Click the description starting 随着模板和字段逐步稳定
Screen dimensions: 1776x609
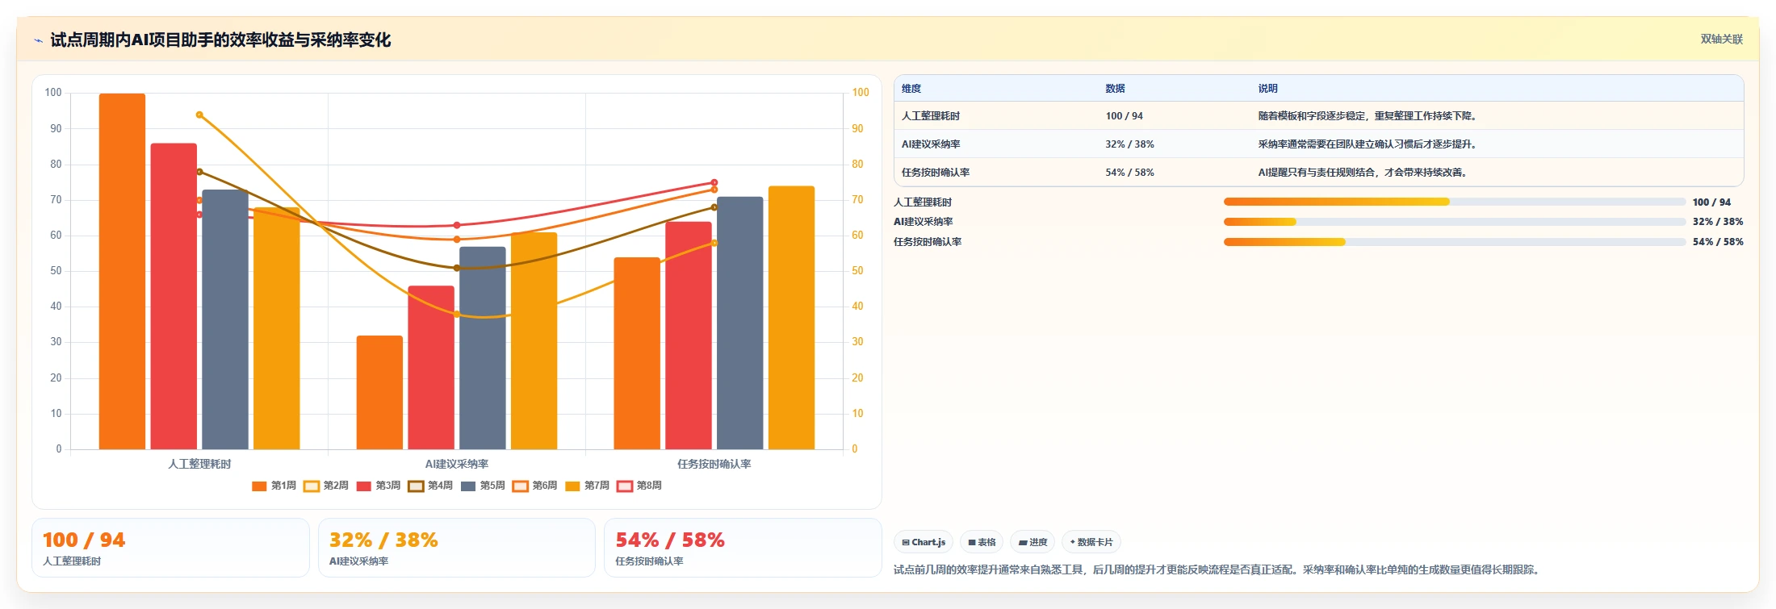(x=1368, y=116)
